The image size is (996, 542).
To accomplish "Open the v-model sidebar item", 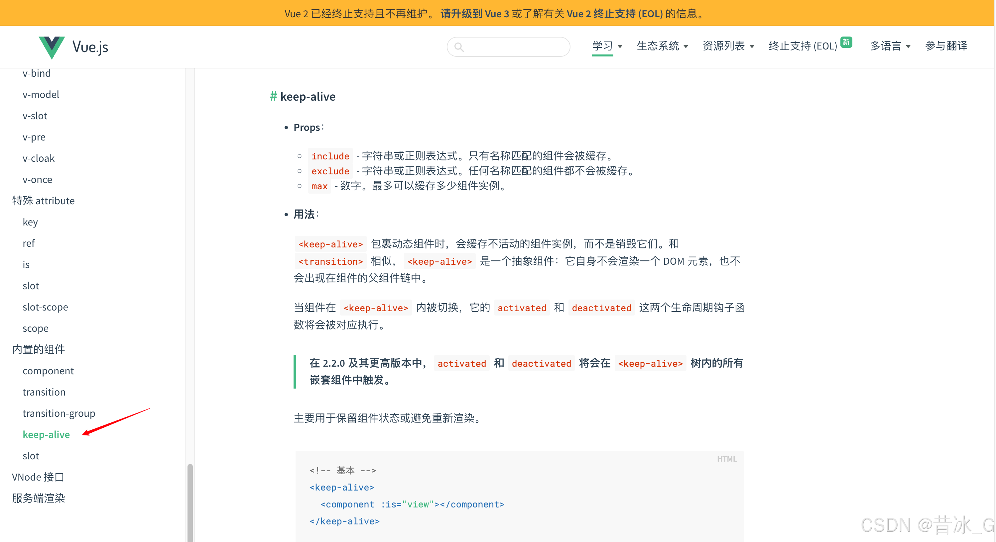I will click(x=41, y=94).
